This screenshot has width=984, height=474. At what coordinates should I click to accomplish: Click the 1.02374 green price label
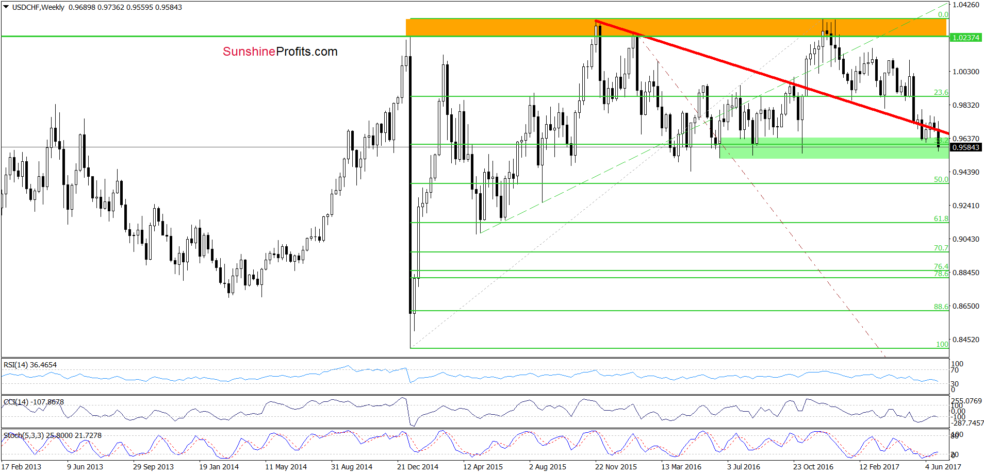[965, 38]
